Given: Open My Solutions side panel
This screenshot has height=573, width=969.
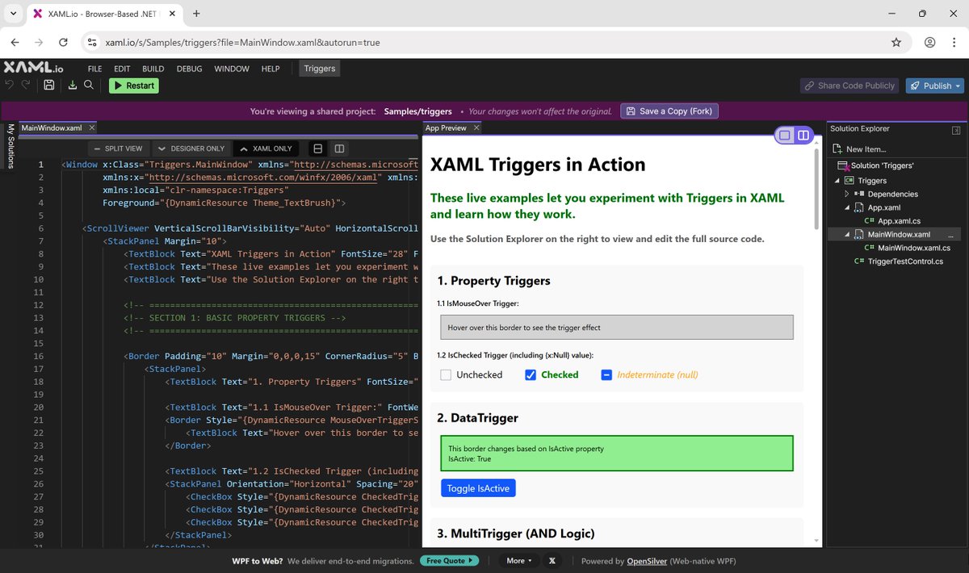Looking at the screenshot, I should (x=10, y=146).
